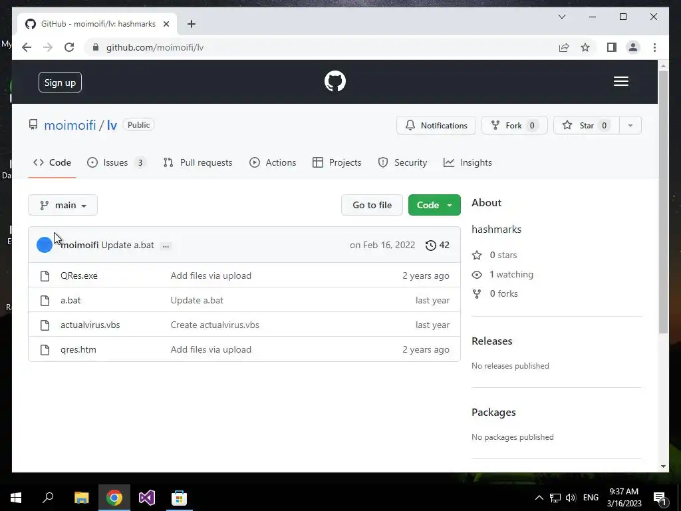Image resolution: width=681 pixels, height=511 pixels.
Task: Share this page via the share icon
Action: pos(564,47)
